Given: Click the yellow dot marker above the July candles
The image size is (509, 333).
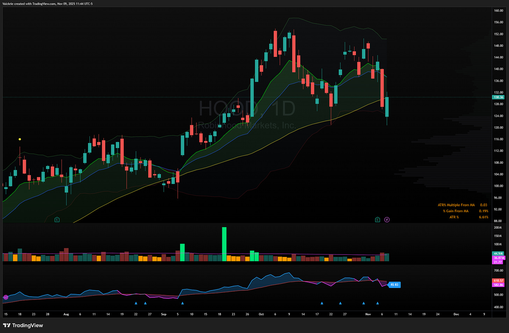Looking at the screenshot, I should point(20,139).
